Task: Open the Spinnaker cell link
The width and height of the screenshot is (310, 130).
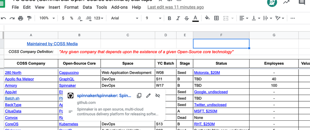Action: 67,85
